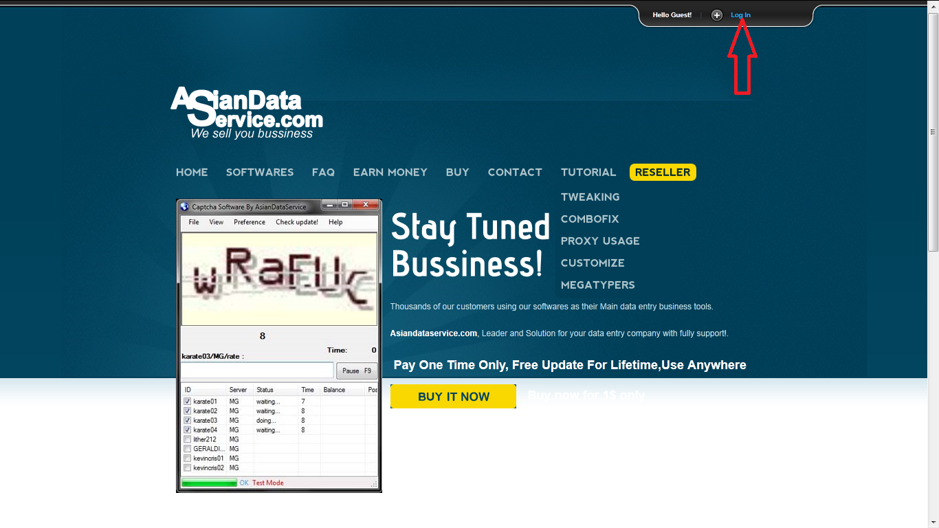Click the plus icon beside Hello Guest

(x=717, y=15)
